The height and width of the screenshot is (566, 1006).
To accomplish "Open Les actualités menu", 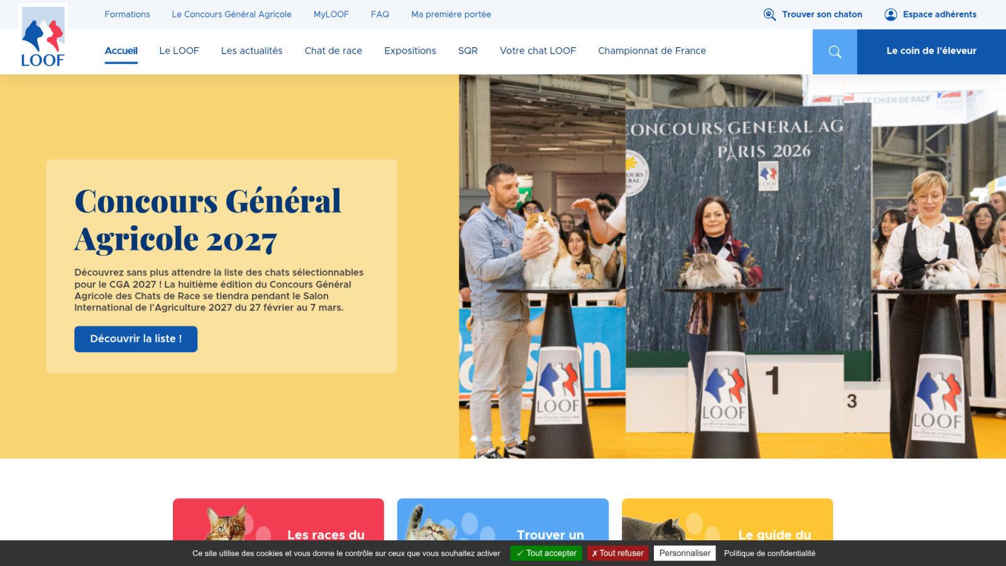I will (251, 51).
